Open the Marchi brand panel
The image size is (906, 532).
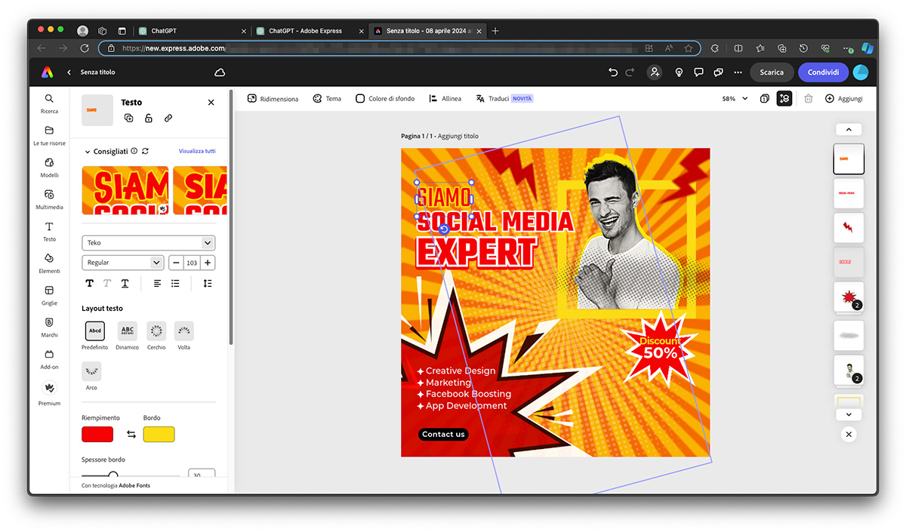(x=49, y=327)
